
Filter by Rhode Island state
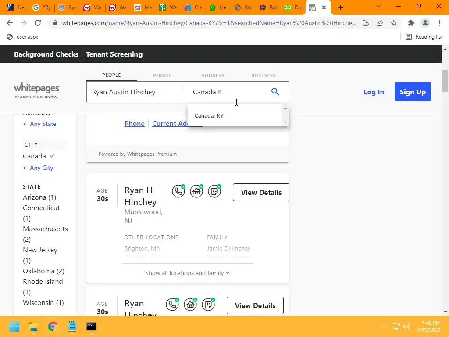pyautogui.click(x=43, y=287)
